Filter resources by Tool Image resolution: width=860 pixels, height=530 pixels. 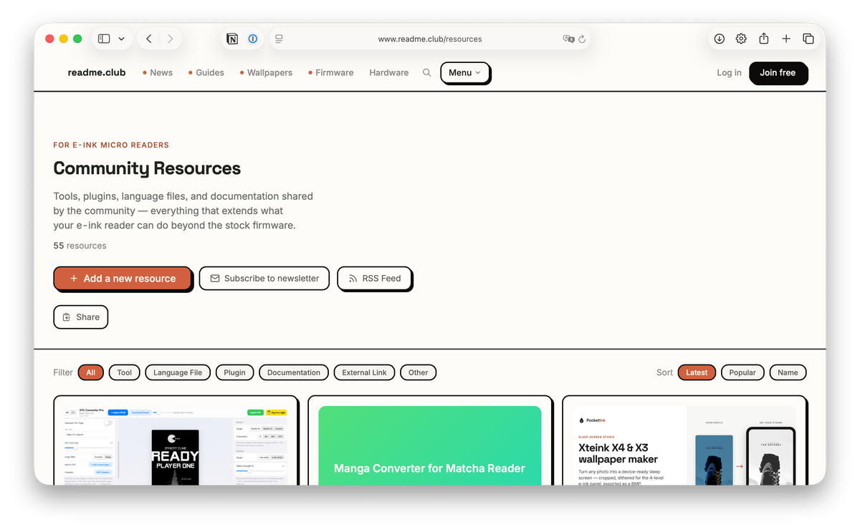pos(125,372)
